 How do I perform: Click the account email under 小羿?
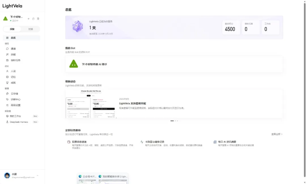click(x=23, y=177)
